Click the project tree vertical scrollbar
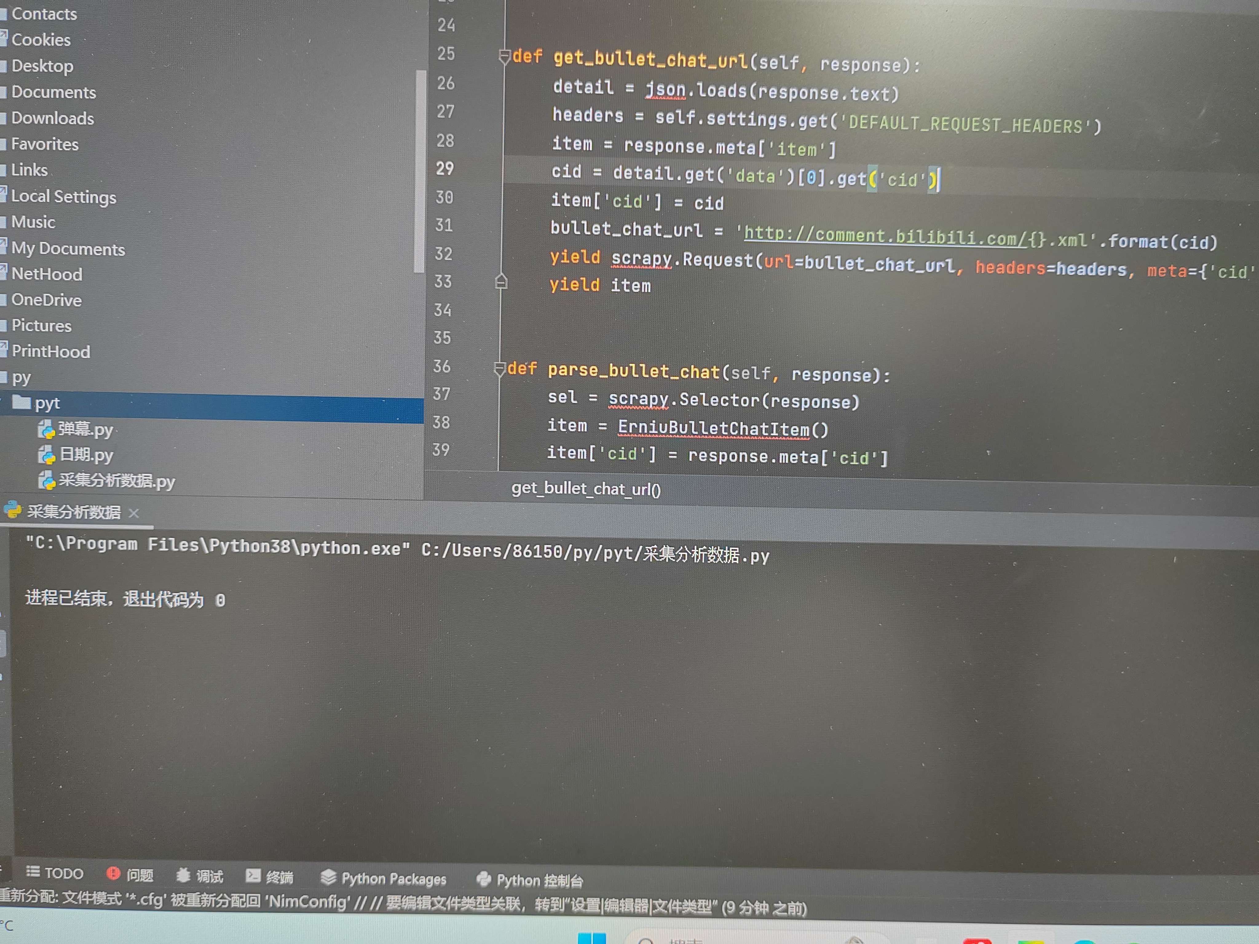 pos(420,171)
